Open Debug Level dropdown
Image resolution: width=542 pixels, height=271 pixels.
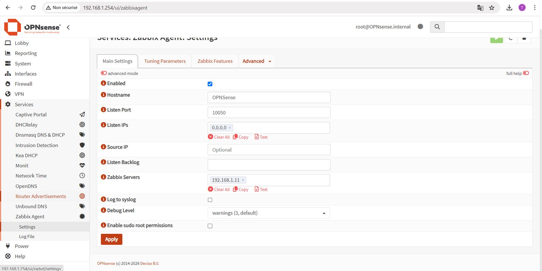point(269,213)
